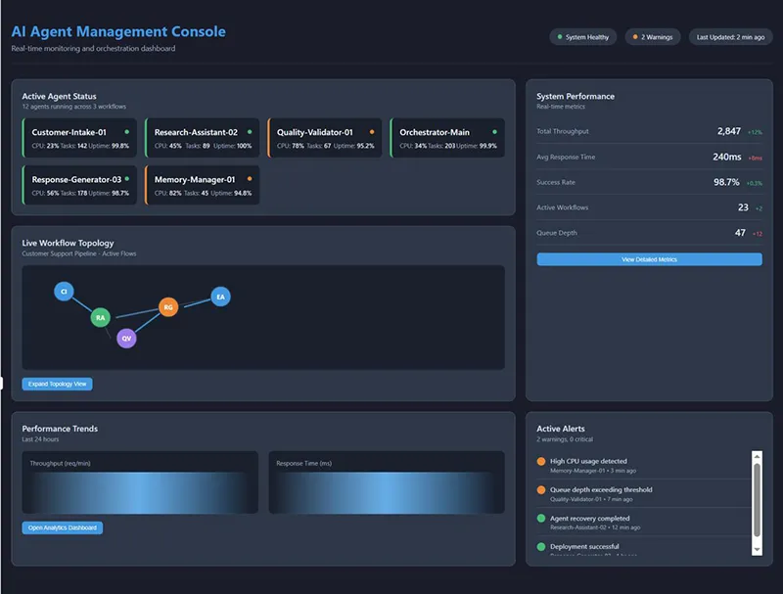
Task: Click the Avg Response Time value 240ms
Action: (x=727, y=157)
